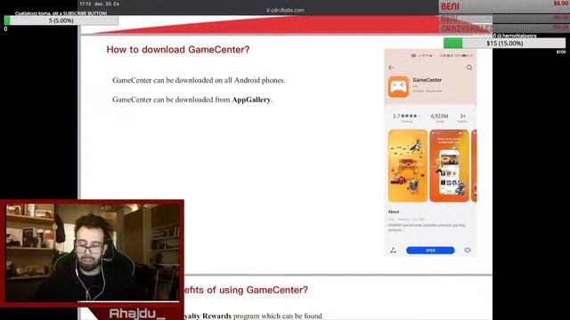
Task: Click the BENI $6.00 donation entry
Action: (x=504, y=6)
